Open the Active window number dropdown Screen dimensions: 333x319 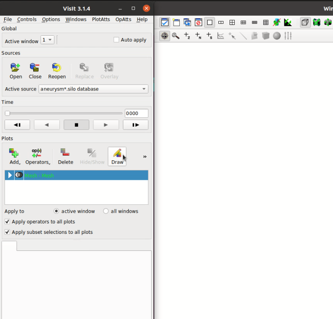pos(47,40)
